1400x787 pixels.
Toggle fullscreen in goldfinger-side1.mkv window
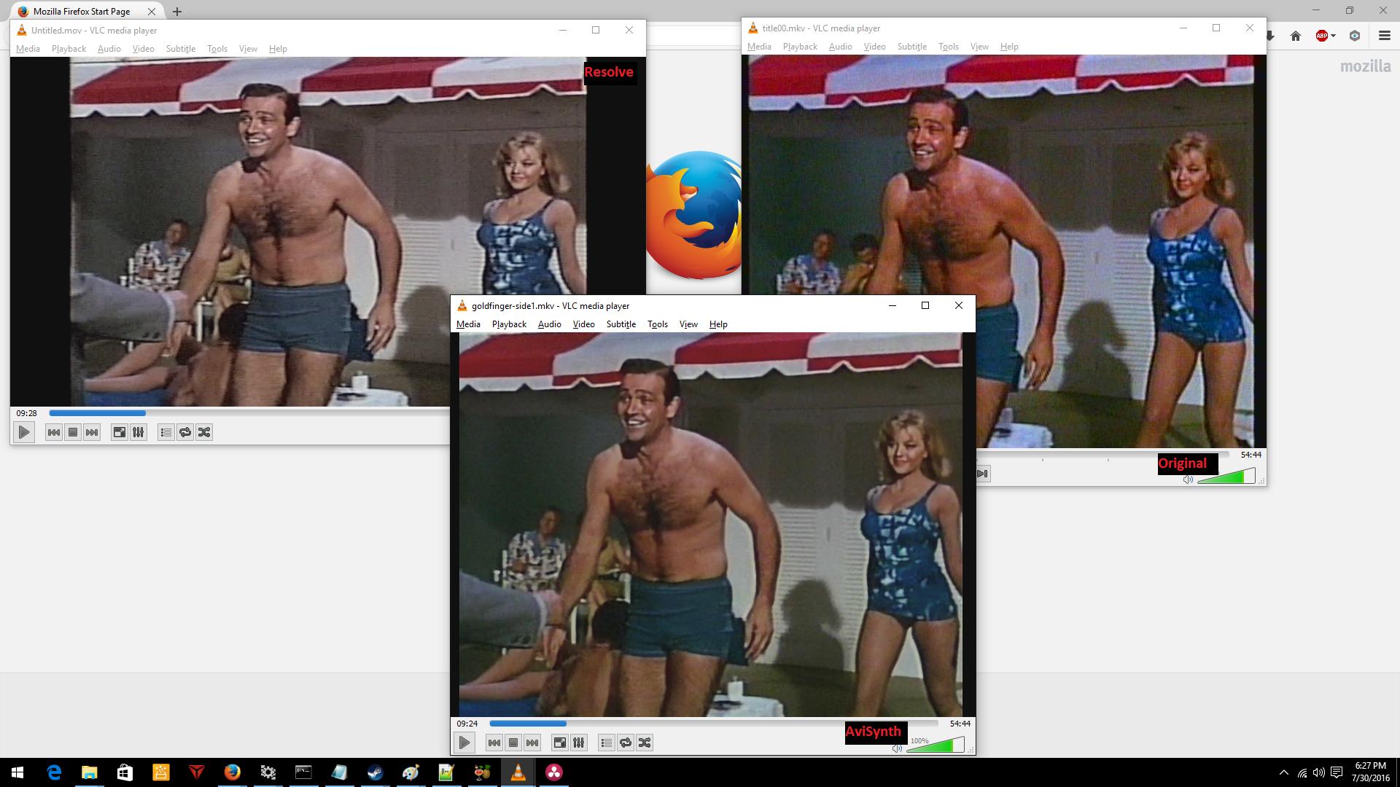point(559,743)
